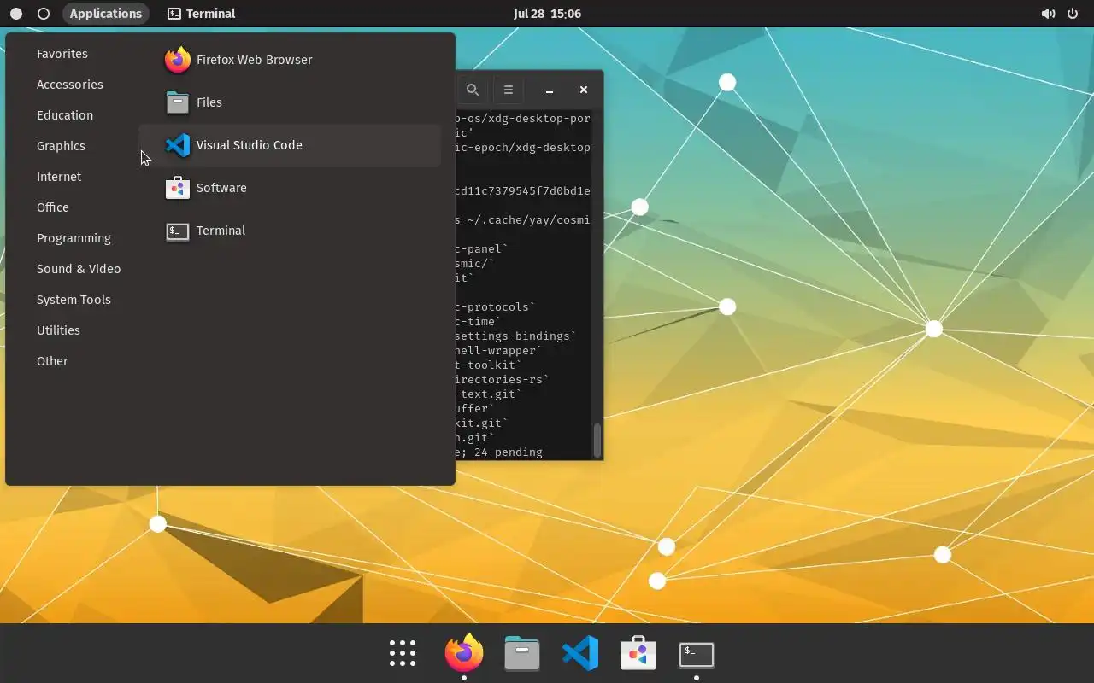
Task: Select the Favorites category
Action: tap(62, 54)
